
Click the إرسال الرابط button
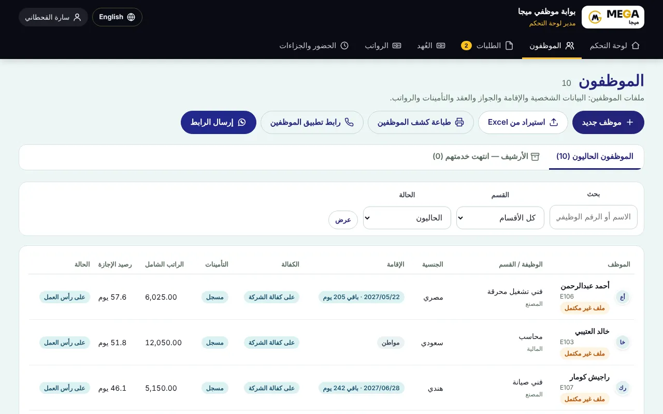[x=219, y=122]
